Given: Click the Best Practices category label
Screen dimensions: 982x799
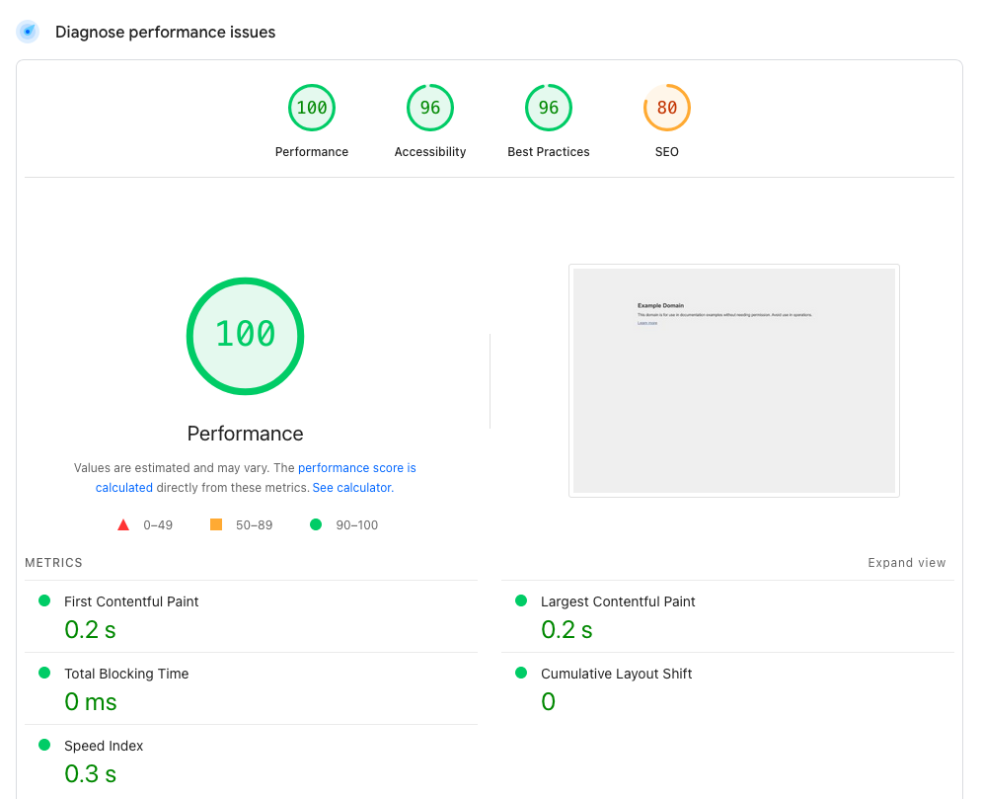Looking at the screenshot, I should click(x=549, y=152).
